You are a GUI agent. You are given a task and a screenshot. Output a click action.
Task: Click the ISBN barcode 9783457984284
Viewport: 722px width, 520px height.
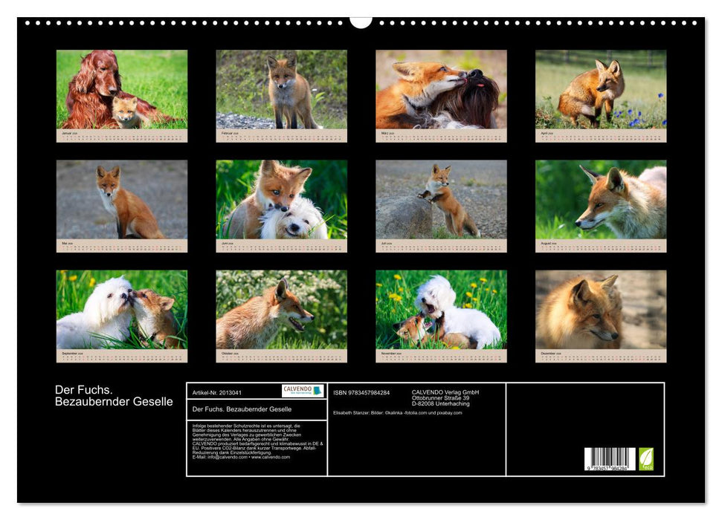[x=609, y=458]
